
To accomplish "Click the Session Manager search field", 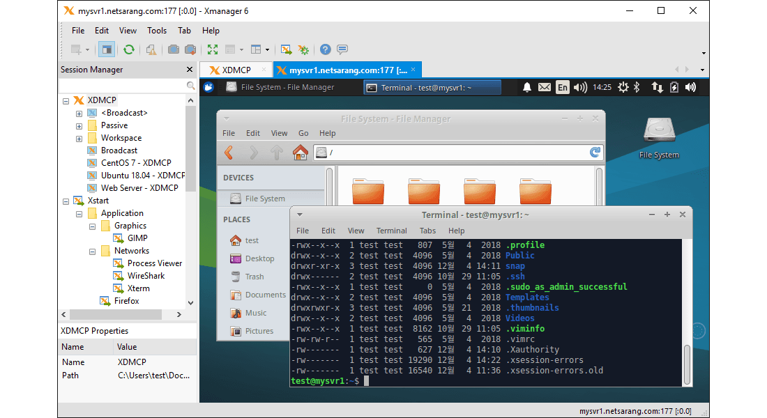I will point(127,86).
